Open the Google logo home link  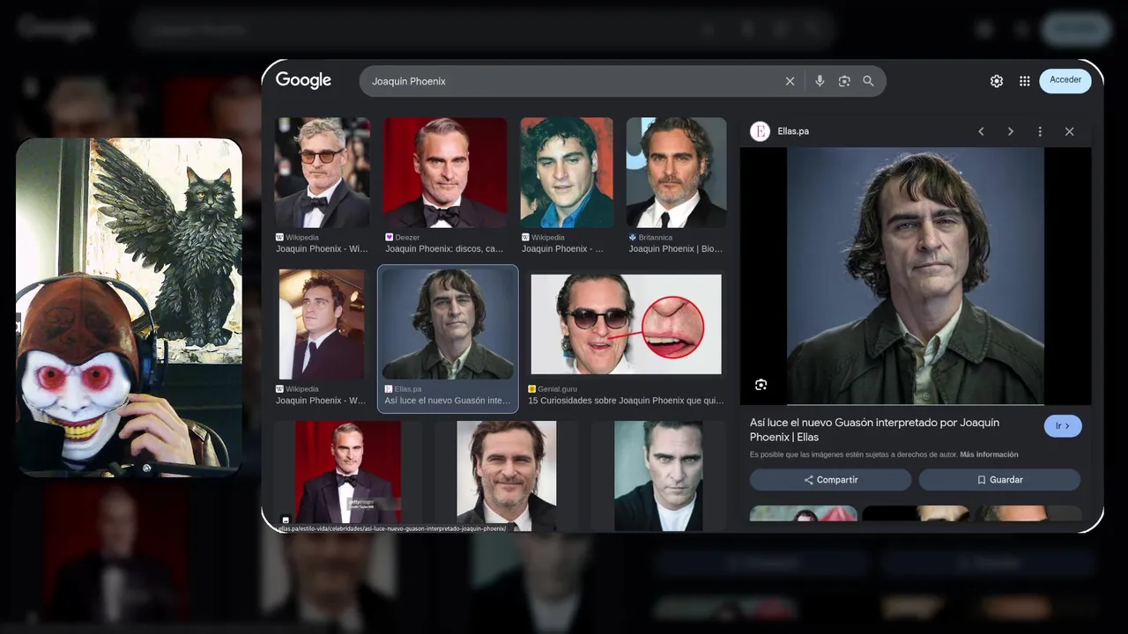303,80
